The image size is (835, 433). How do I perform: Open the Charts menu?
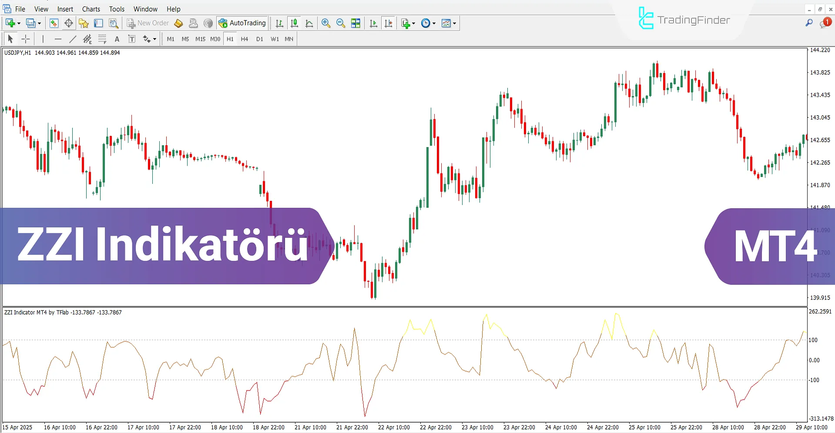[x=91, y=9]
